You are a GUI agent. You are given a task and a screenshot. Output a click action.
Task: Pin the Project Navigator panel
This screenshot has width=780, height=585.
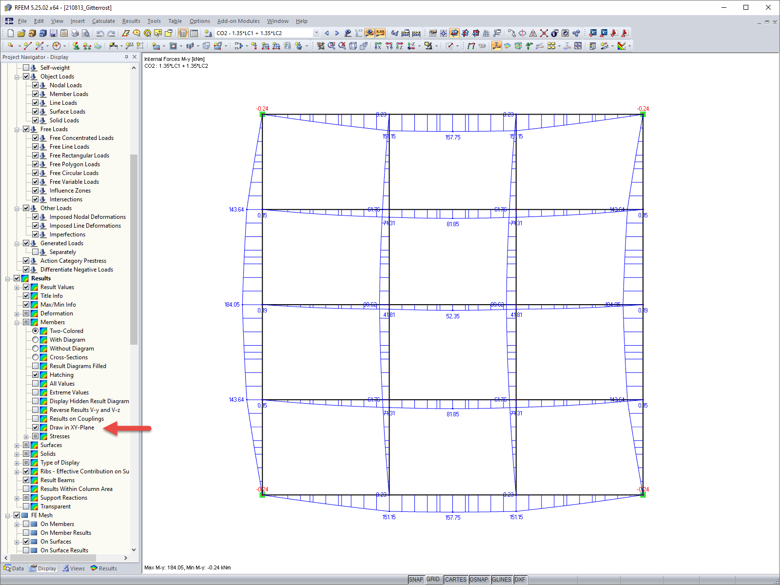coord(126,57)
